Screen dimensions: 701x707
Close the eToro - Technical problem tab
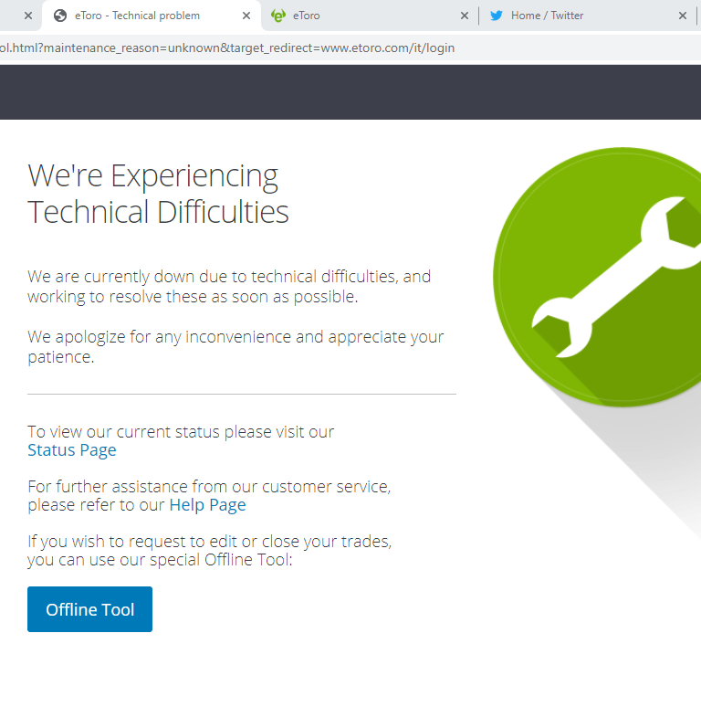[246, 16]
